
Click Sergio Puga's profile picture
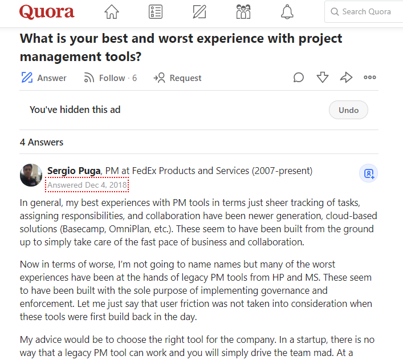31,175
